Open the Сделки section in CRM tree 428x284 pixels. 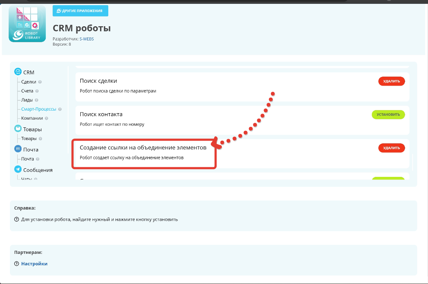pos(29,82)
